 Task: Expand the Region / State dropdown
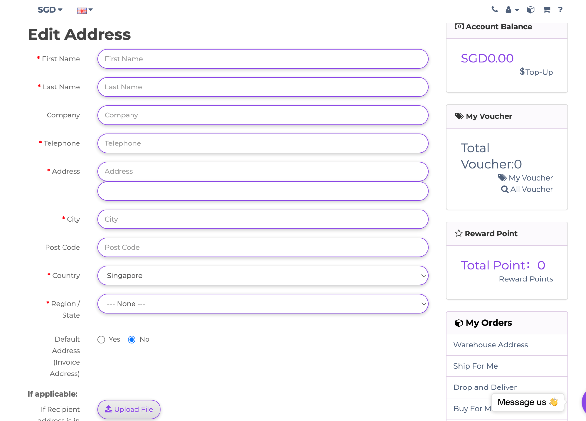[263, 304]
